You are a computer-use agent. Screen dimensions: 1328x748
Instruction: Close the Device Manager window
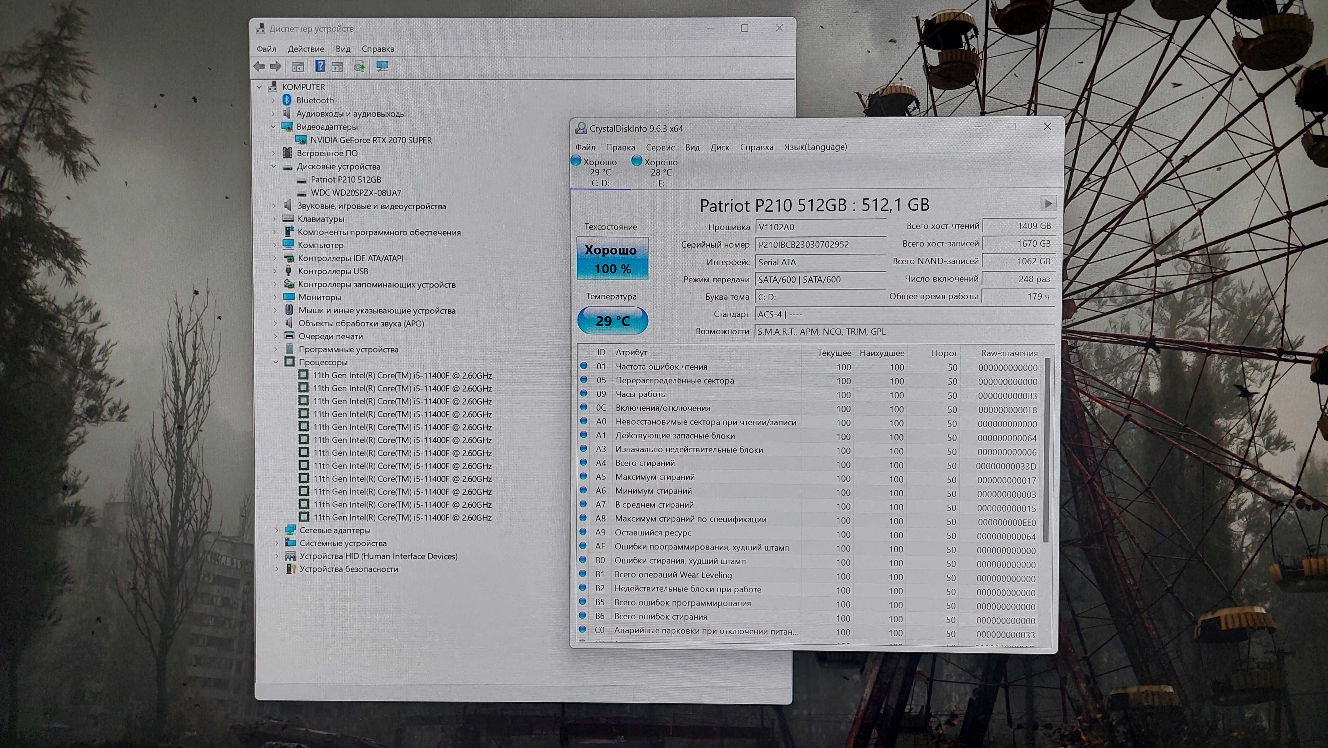[x=779, y=28]
